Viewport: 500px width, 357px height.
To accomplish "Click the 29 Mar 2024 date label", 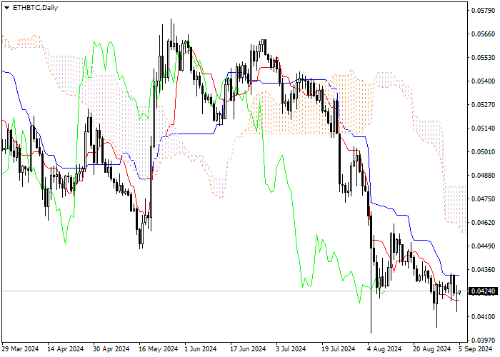I will (x=20, y=349).
